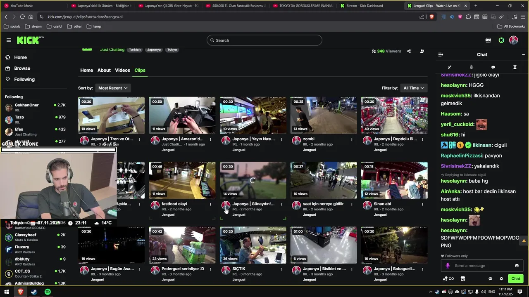Open a new browser tab
The width and height of the screenshot is (529, 297).
tap(476, 6)
